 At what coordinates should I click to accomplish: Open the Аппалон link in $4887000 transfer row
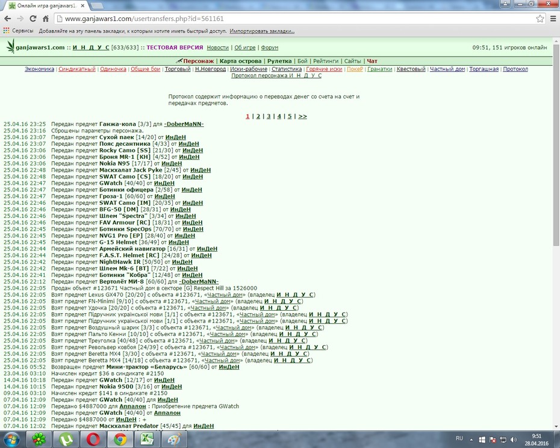132,406
